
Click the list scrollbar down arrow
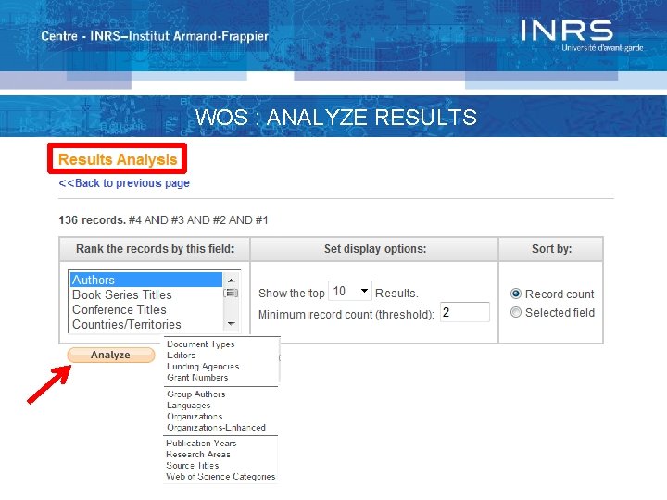(x=231, y=324)
